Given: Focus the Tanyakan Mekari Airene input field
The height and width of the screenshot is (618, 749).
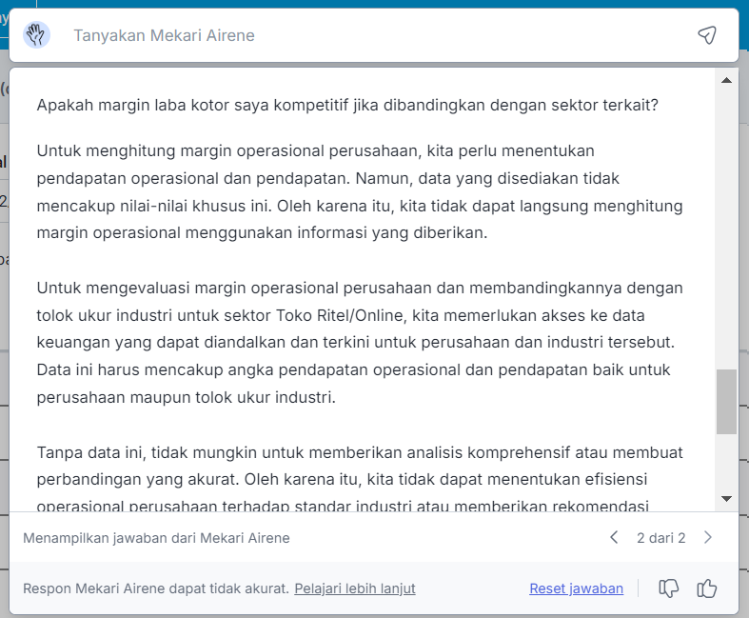Looking at the screenshot, I should pos(372,35).
